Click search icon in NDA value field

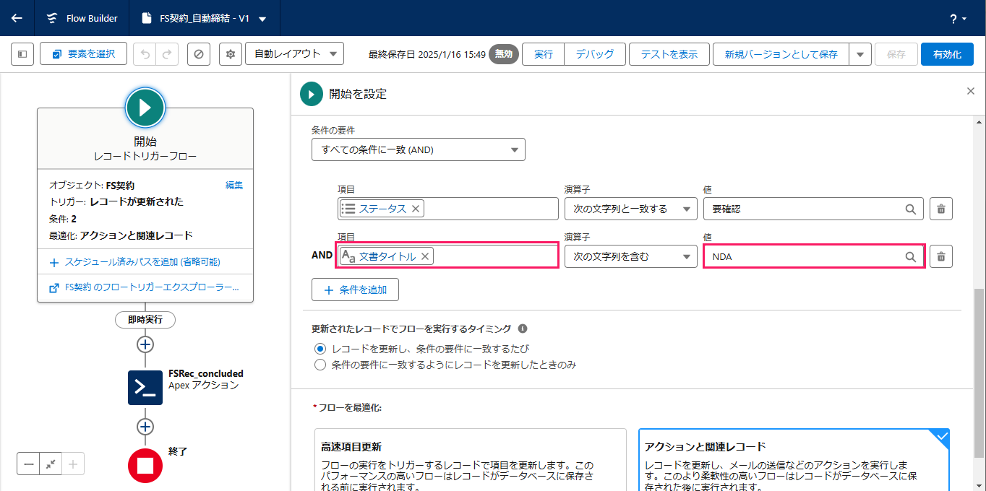911,256
